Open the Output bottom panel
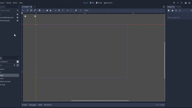 click(x=25, y=105)
